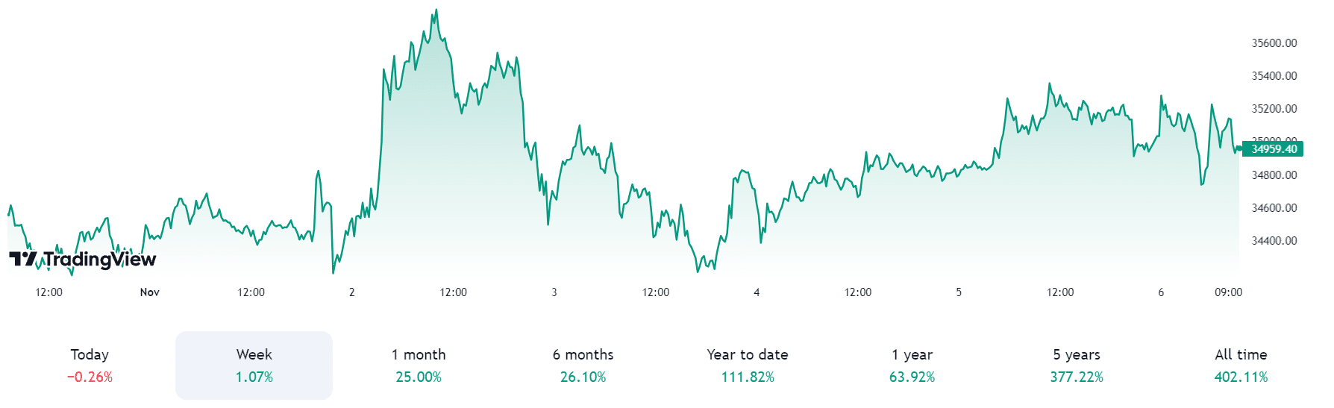Click the 34400.00 price axis label
Image resolution: width=1334 pixels, height=408 pixels.
(x=1274, y=241)
